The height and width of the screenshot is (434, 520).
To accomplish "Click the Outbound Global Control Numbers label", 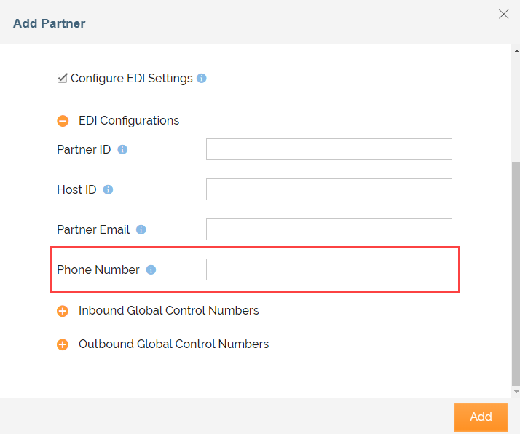I will pos(173,344).
